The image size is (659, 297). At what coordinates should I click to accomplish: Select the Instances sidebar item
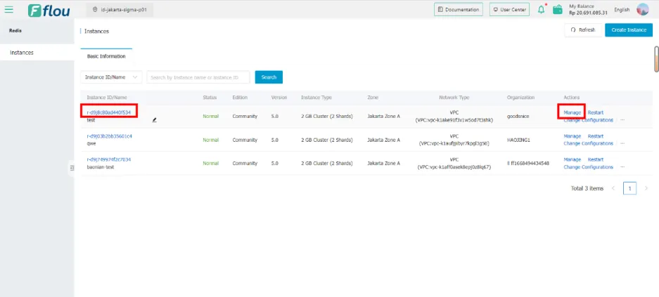(x=37, y=53)
